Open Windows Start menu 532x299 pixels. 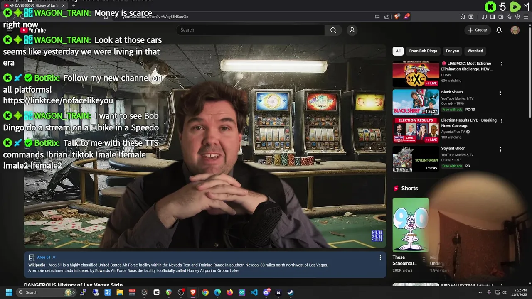tap(9, 292)
